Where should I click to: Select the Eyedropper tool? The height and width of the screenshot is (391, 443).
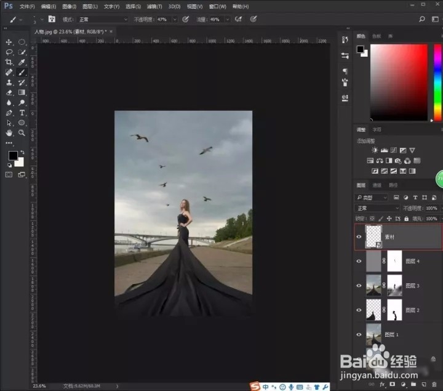22,62
